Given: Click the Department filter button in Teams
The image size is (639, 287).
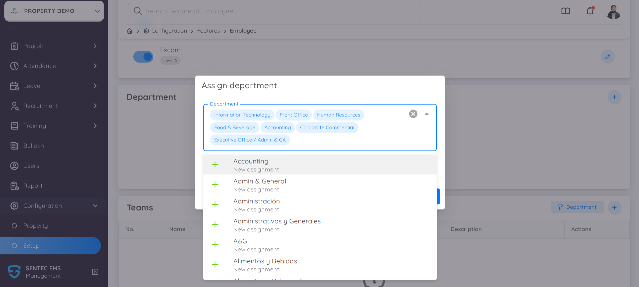Looking at the screenshot, I should [577, 207].
